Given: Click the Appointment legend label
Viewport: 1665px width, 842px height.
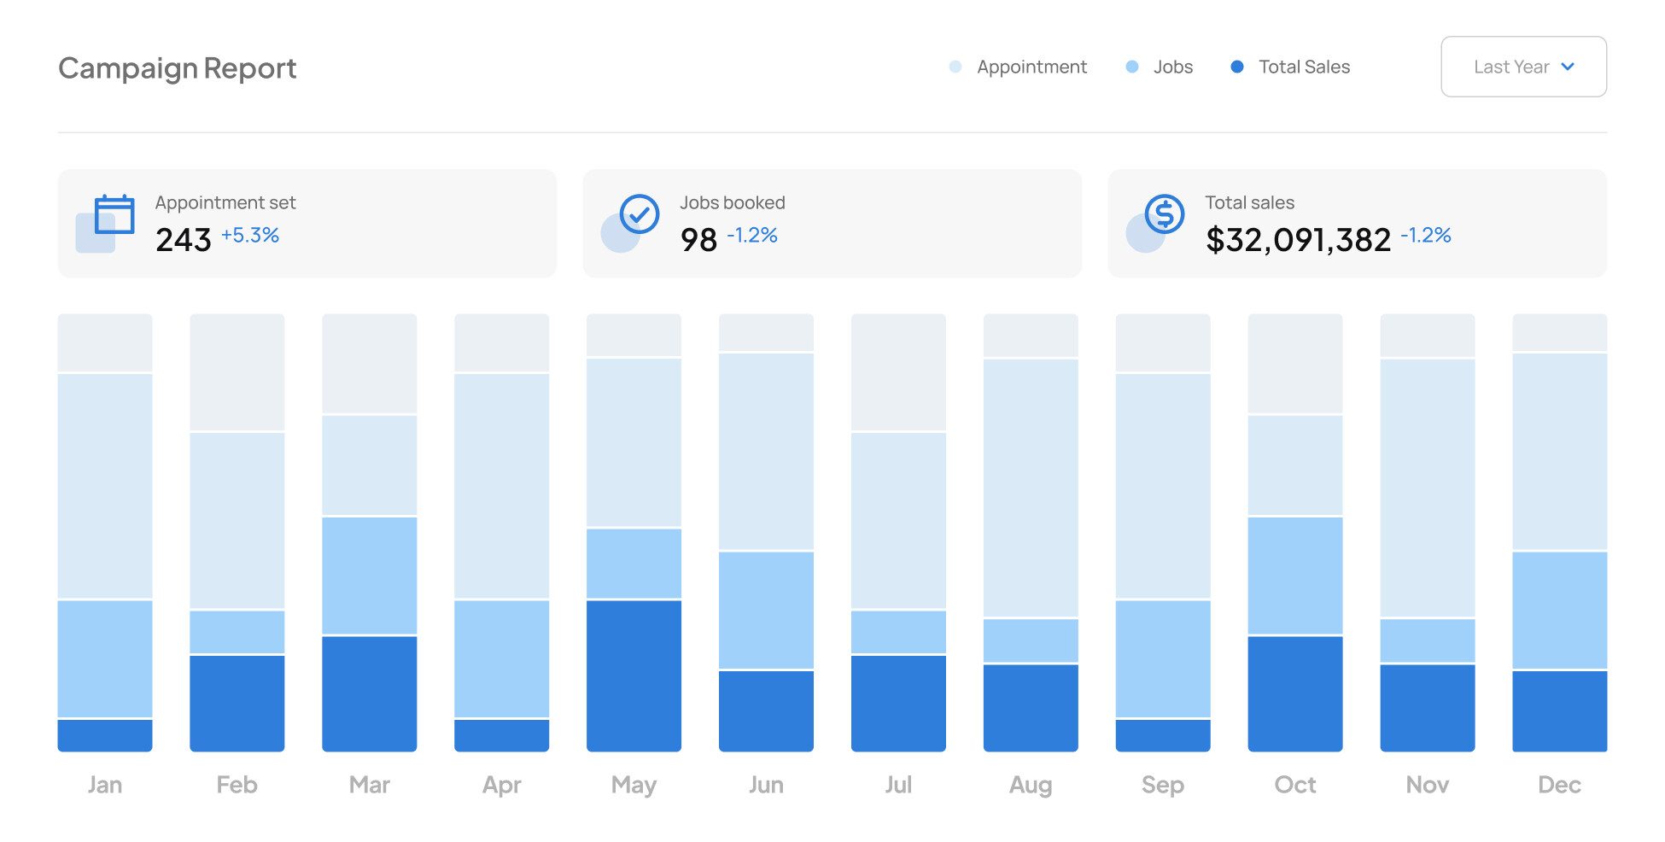Looking at the screenshot, I should point(1031,67).
